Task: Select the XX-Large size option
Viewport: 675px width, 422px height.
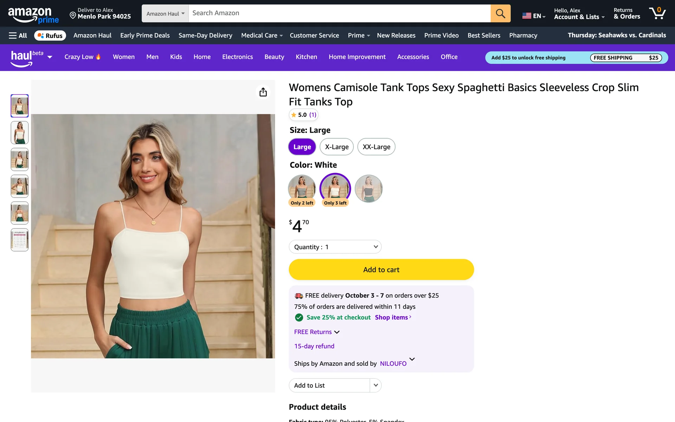Action: tap(376, 147)
